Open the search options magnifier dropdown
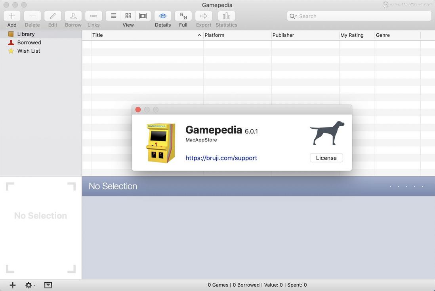Screen dimensions: 435x291 pos(293,16)
